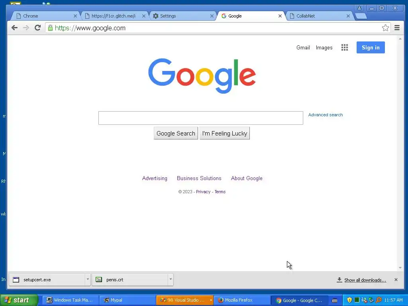This screenshot has width=408, height=306.
Task: Click the green Task Manager CPU tray icon
Action: point(357,300)
